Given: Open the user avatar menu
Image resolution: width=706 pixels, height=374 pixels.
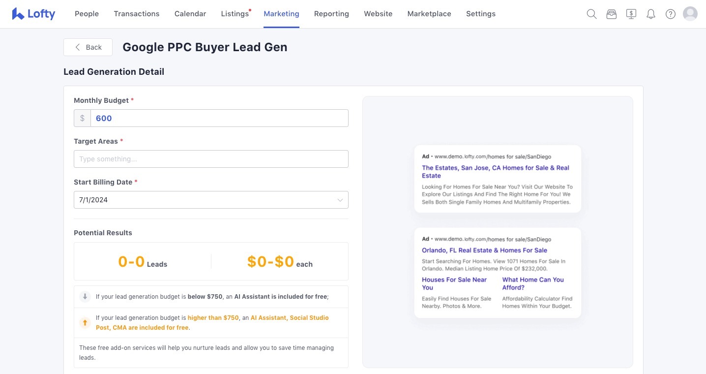Looking at the screenshot, I should [x=690, y=14].
